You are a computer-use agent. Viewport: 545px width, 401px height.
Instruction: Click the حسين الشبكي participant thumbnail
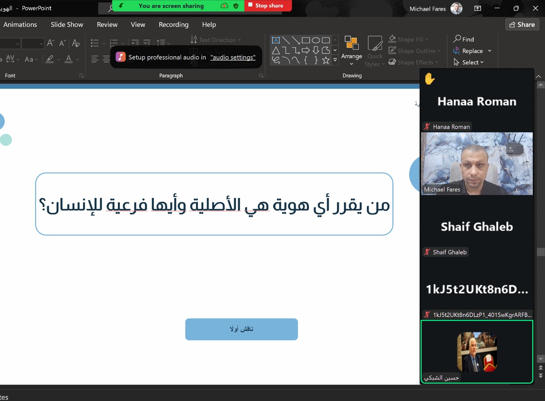click(477, 352)
